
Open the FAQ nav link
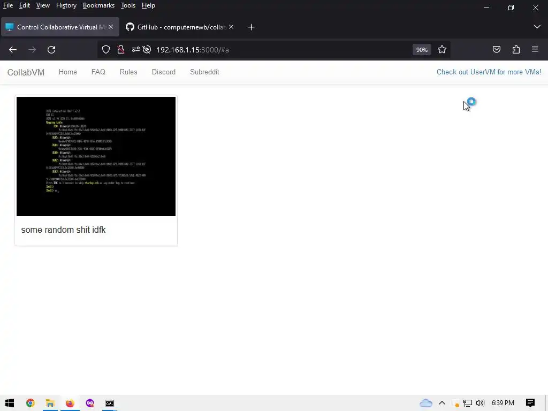[98, 72]
